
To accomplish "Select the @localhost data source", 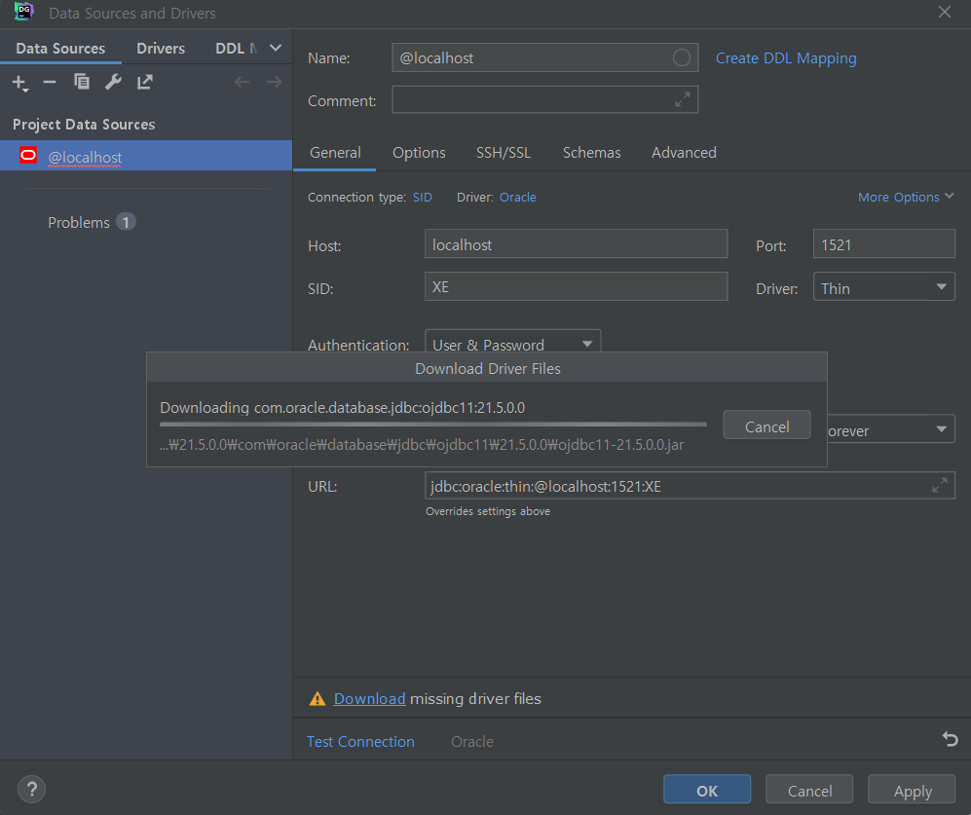I will click(x=146, y=156).
